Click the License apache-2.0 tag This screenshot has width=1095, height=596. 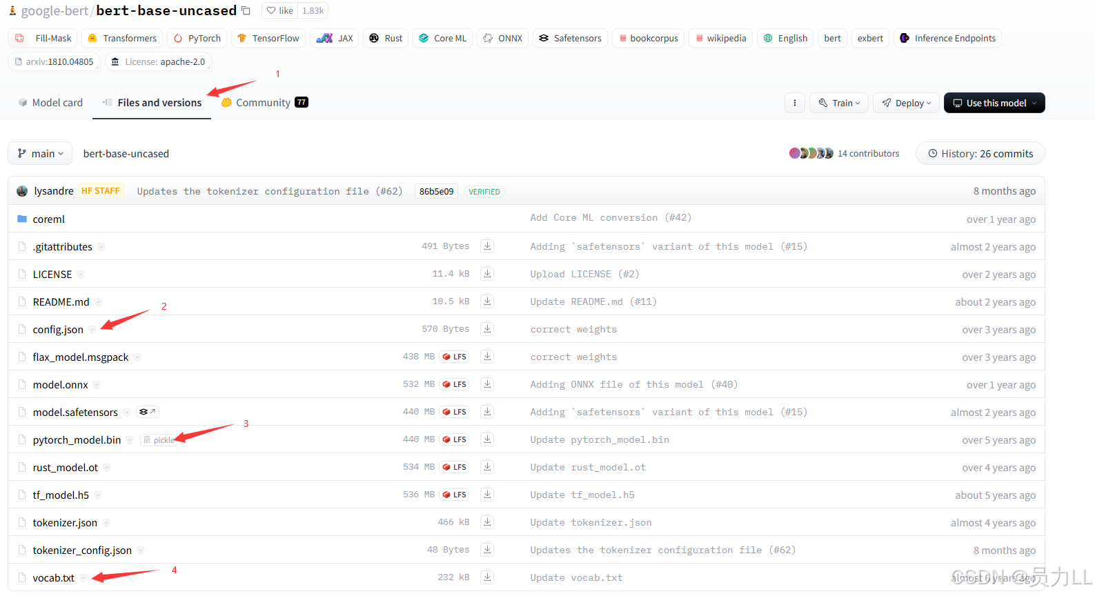159,61
